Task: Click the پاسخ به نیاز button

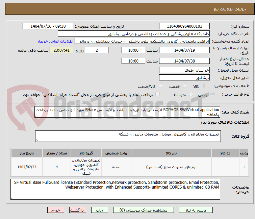Action: (x=196, y=210)
